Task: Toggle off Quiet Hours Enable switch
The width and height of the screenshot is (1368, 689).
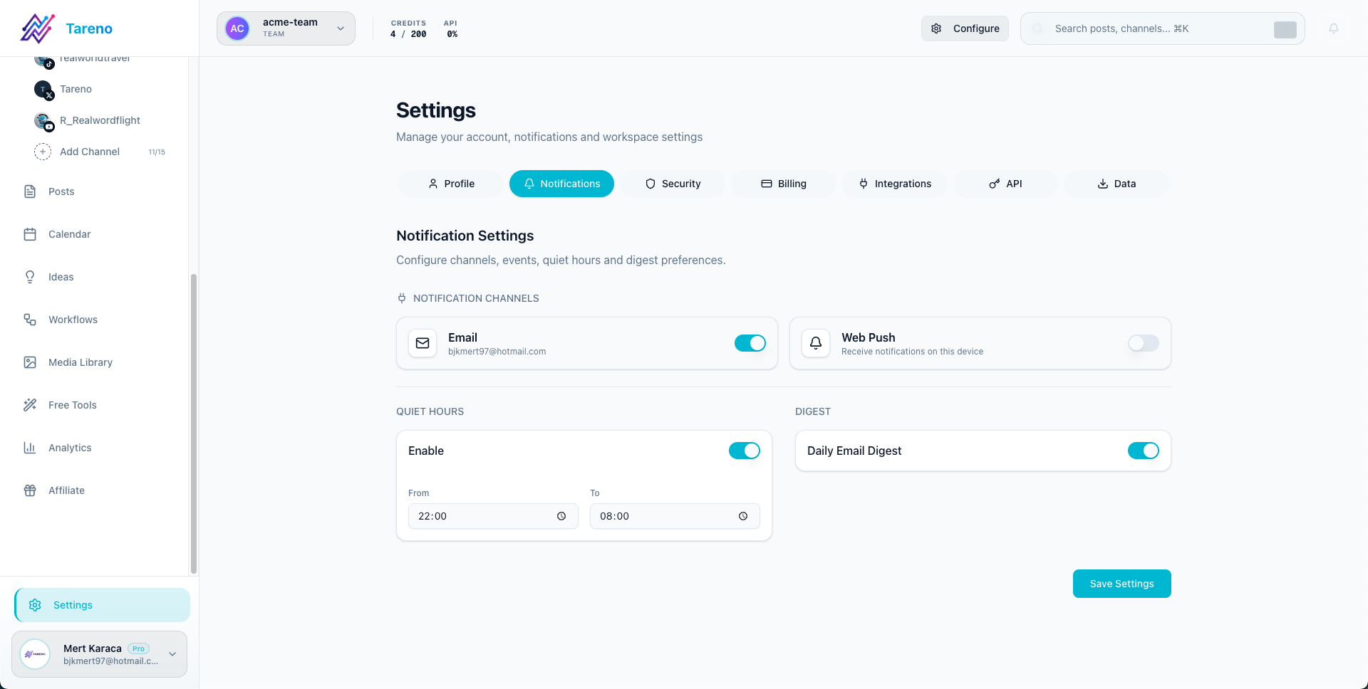Action: 744,451
